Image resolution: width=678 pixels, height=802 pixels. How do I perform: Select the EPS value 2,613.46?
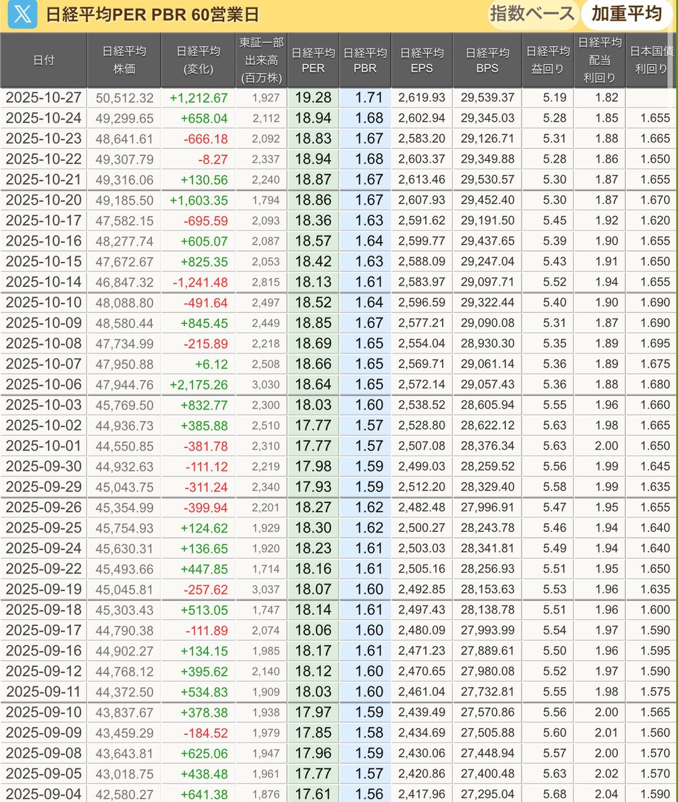pyautogui.click(x=421, y=180)
